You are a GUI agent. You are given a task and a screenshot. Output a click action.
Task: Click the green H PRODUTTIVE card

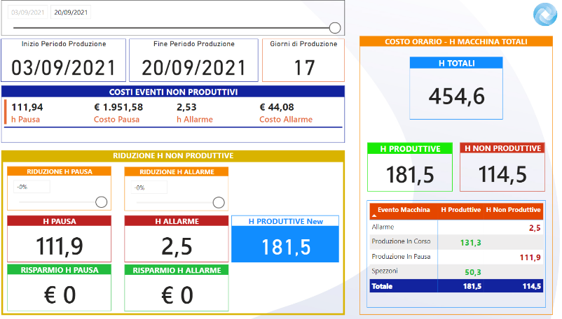pos(410,168)
